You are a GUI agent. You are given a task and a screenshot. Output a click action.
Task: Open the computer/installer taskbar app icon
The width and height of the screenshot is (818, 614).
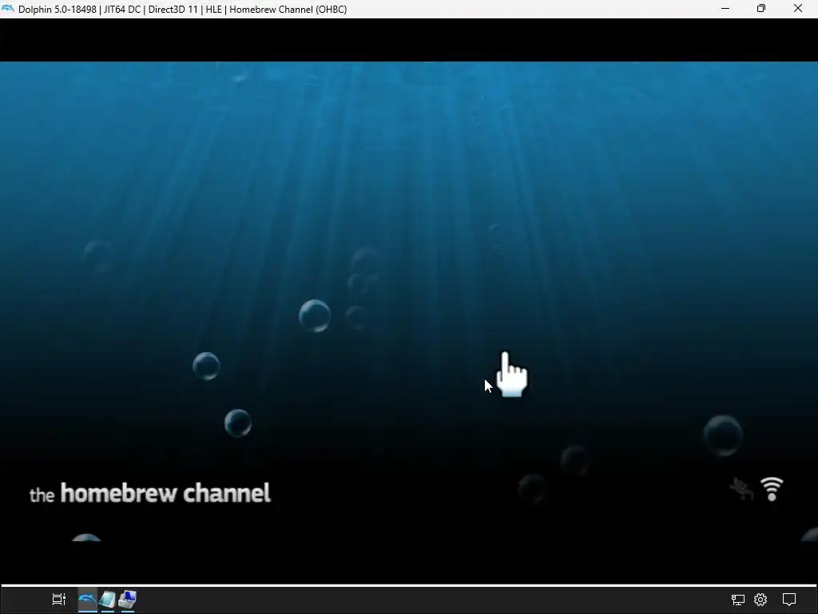[x=127, y=600]
